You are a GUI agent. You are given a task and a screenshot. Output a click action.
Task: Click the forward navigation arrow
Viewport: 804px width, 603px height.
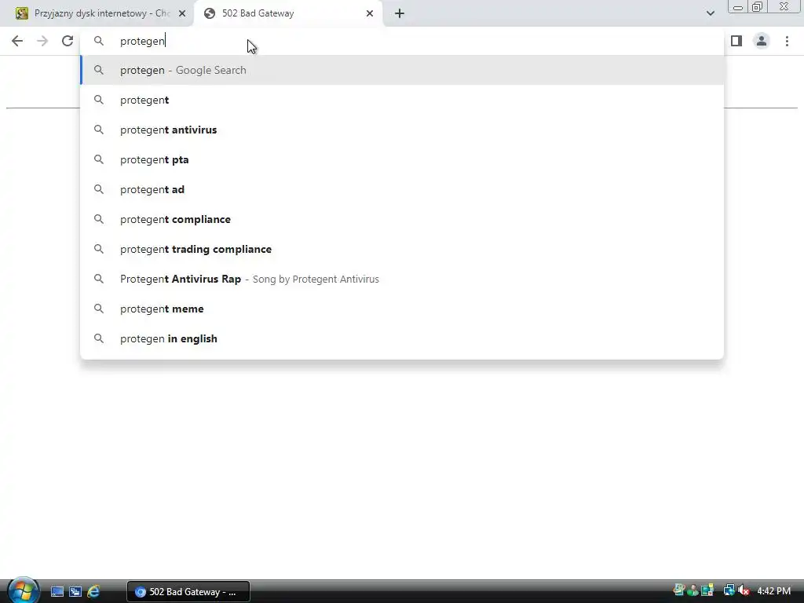tap(42, 41)
